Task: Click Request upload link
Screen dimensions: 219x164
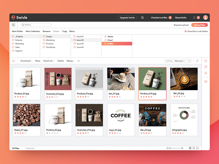Action: 181,25
